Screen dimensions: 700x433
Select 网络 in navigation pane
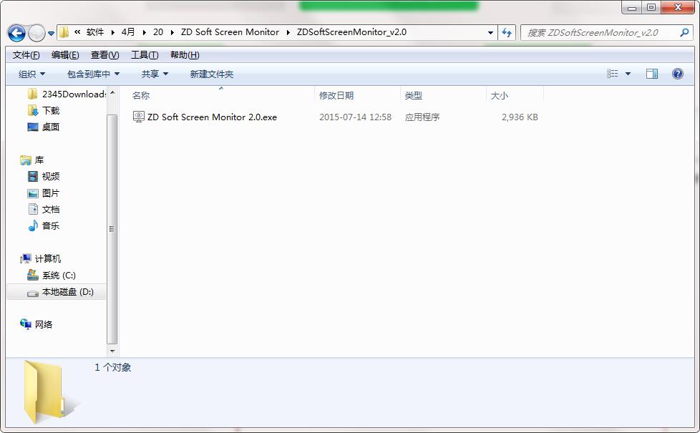36,324
